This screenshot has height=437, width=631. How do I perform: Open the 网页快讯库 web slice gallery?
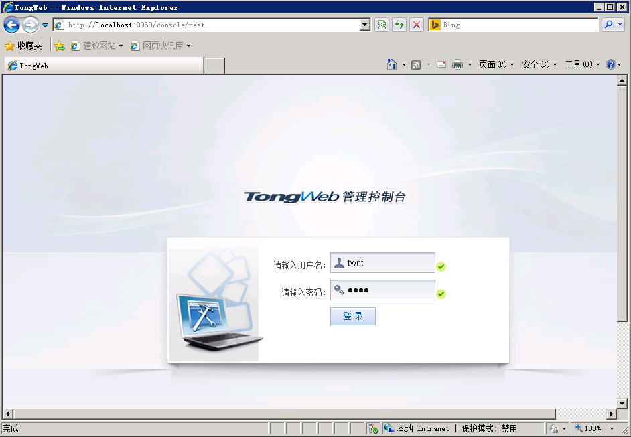(x=160, y=46)
